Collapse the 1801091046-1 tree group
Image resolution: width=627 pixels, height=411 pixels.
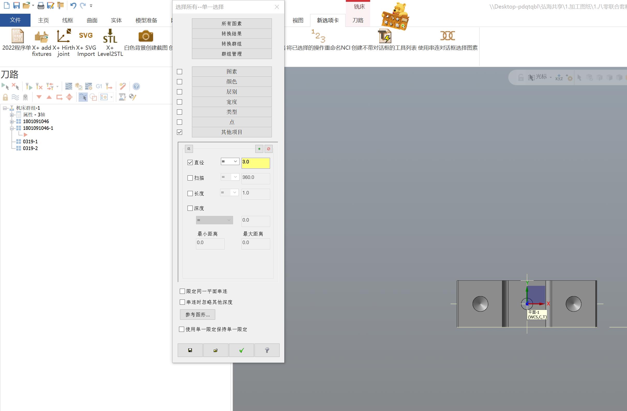coord(12,128)
